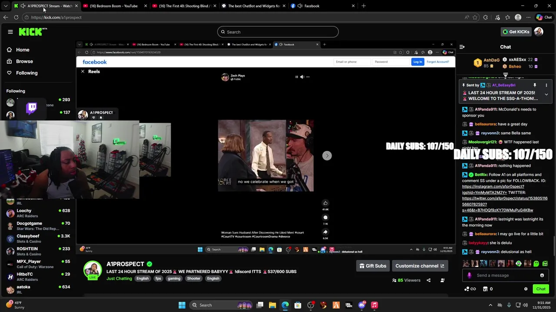The image size is (556, 312).
Task: Switch to Facebook browser tab
Action: pyautogui.click(x=321, y=6)
